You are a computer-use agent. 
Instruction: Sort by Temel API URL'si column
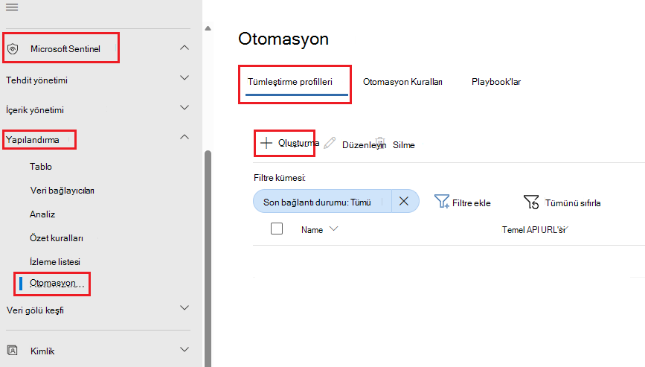click(534, 229)
